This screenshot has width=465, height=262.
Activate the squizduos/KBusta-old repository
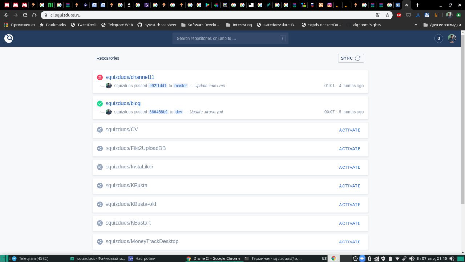[350, 205]
